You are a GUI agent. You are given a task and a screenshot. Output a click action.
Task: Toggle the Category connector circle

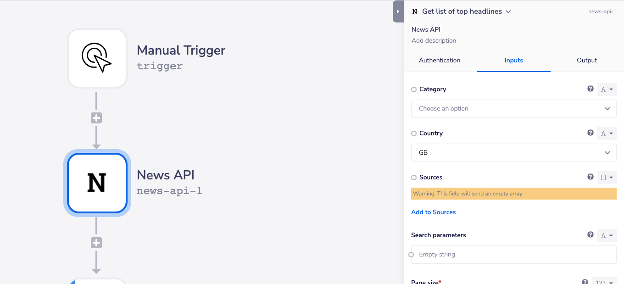click(414, 89)
